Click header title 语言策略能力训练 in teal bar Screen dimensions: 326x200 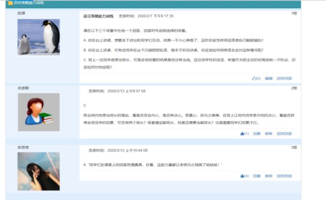tap(29, 3)
